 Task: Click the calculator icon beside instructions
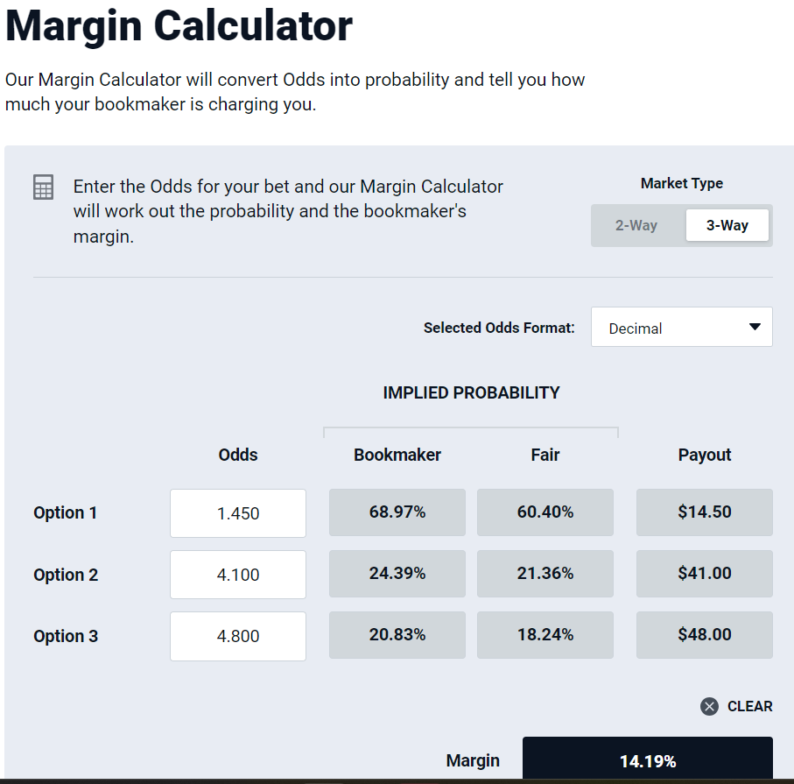click(x=43, y=187)
